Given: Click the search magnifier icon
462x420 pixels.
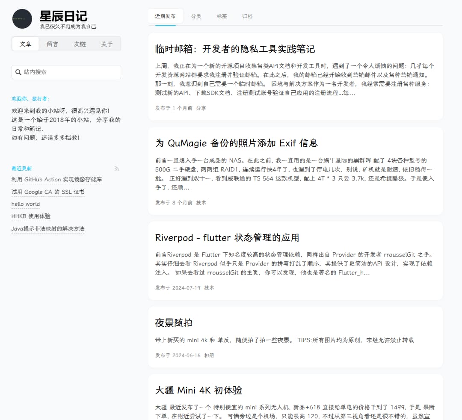Looking at the screenshot, I should (x=18, y=72).
